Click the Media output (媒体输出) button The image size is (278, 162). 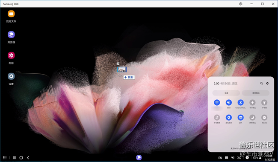pos(256,93)
